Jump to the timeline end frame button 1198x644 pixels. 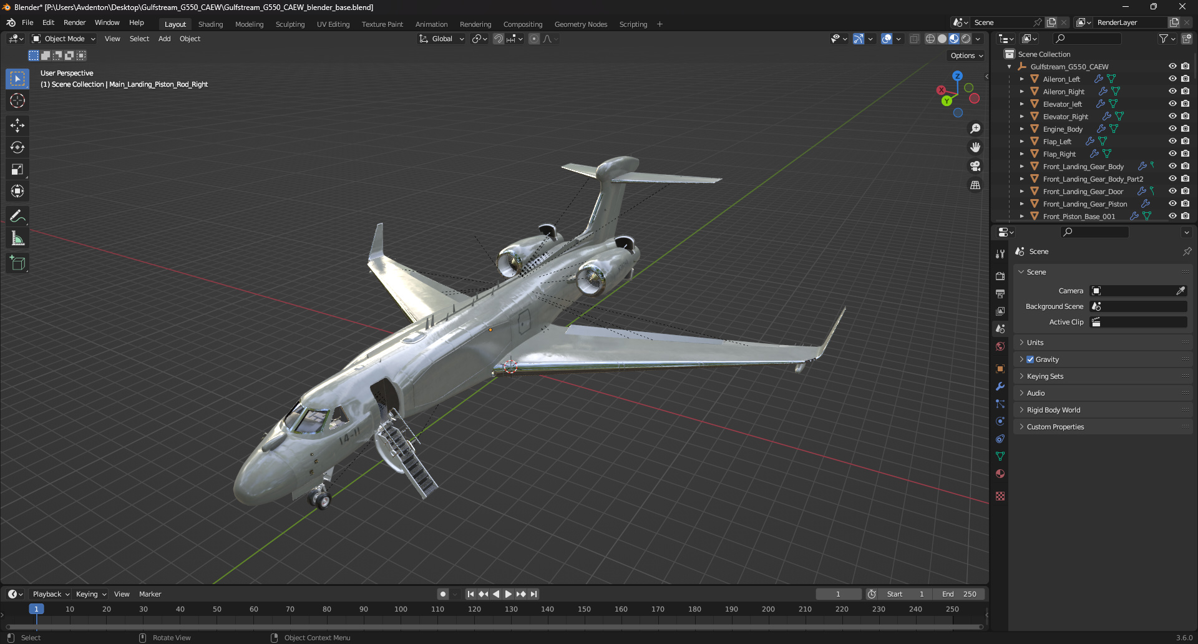tap(533, 594)
